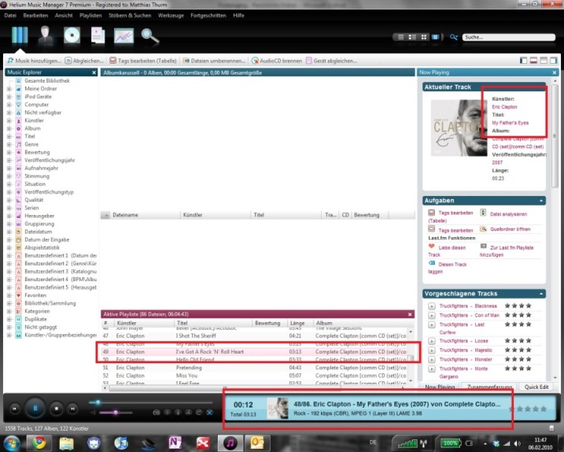Click Eric Clapton artist link in Aktueller Track
The height and width of the screenshot is (452, 564).
pos(504,107)
